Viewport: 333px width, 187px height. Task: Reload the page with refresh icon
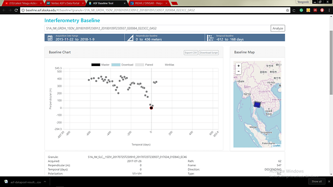click(x=16, y=10)
